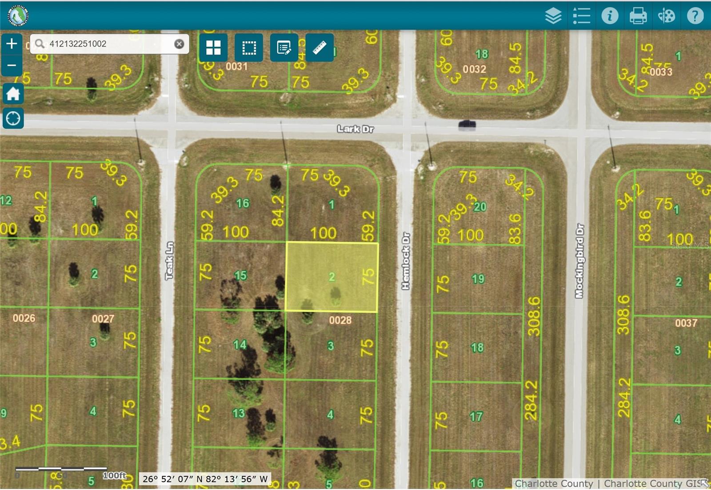
Task: Activate the rectangle selection tool
Action: 249,48
